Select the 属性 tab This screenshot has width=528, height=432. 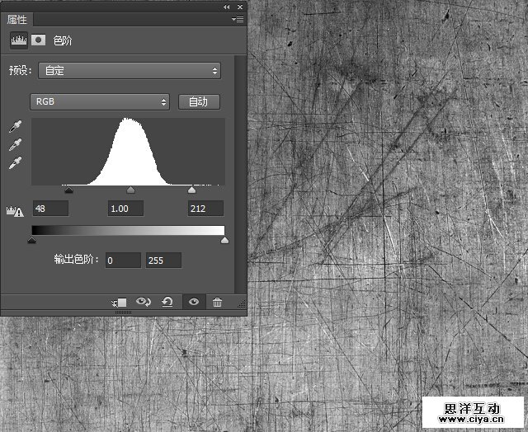tap(16, 20)
